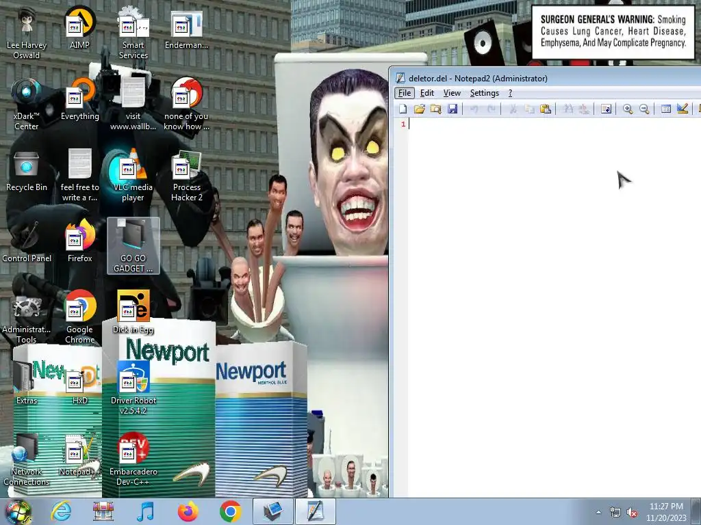Click the Undo arrow in Notepad2 toolbar

point(474,109)
